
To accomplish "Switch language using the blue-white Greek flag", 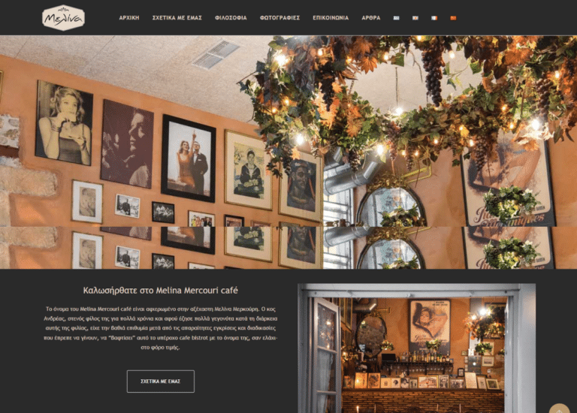I will (397, 18).
